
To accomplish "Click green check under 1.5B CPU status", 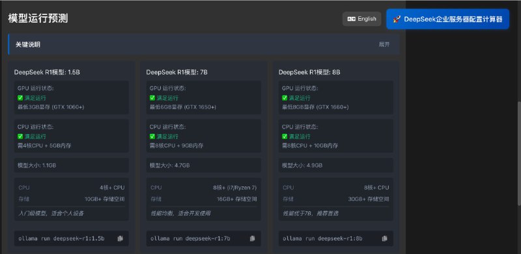I will click(20, 136).
